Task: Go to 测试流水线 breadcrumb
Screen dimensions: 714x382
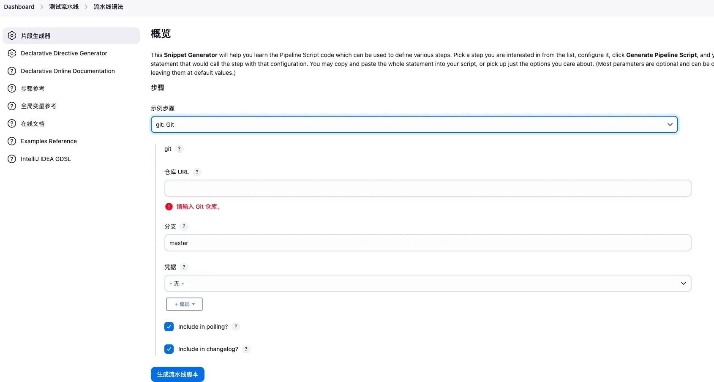Action: point(64,7)
